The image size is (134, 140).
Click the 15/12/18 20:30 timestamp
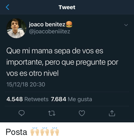pyautogui.click(x=26, y=84)
